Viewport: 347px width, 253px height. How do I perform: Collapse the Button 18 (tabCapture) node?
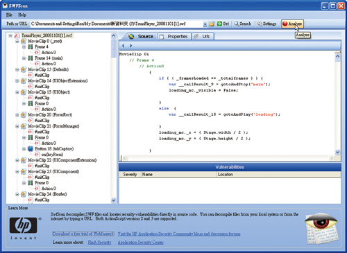pos(24,149)
